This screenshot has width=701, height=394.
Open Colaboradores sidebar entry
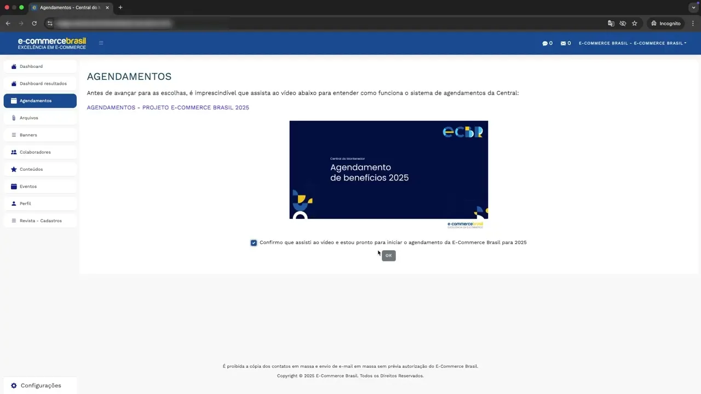tap(40, 152)
